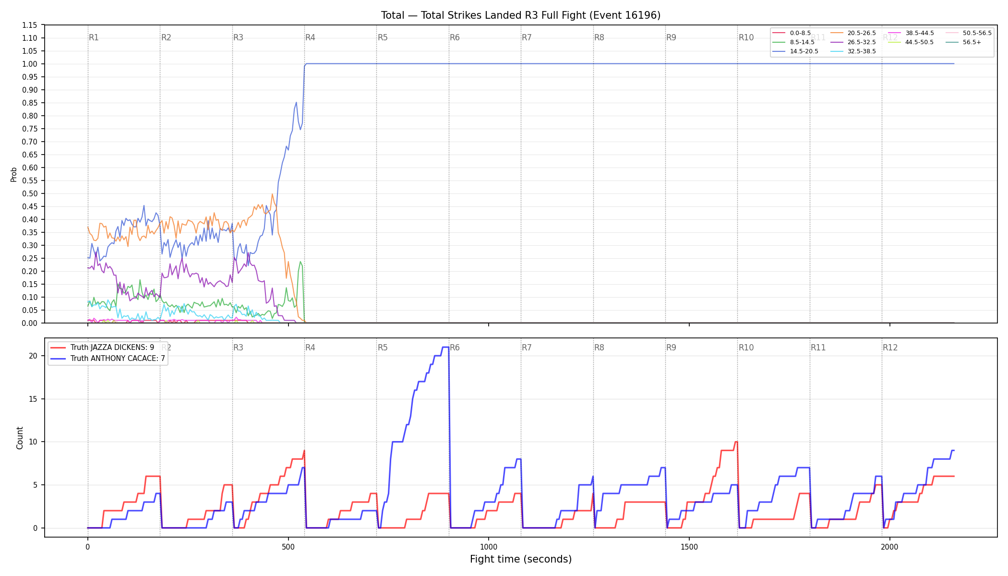This screenshot has height=576, width=1008.
Task: Click the 'R8' round label in Count chart
Action: [599, 348]
